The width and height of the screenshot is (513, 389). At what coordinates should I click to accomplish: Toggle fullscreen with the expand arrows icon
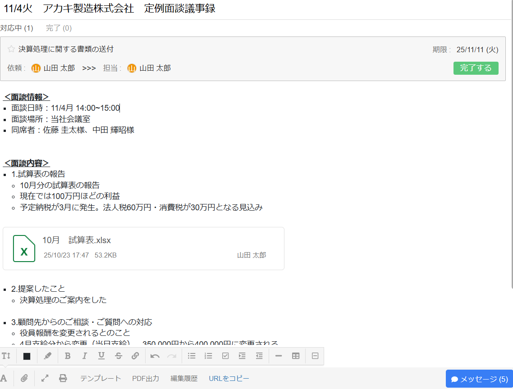45,378
